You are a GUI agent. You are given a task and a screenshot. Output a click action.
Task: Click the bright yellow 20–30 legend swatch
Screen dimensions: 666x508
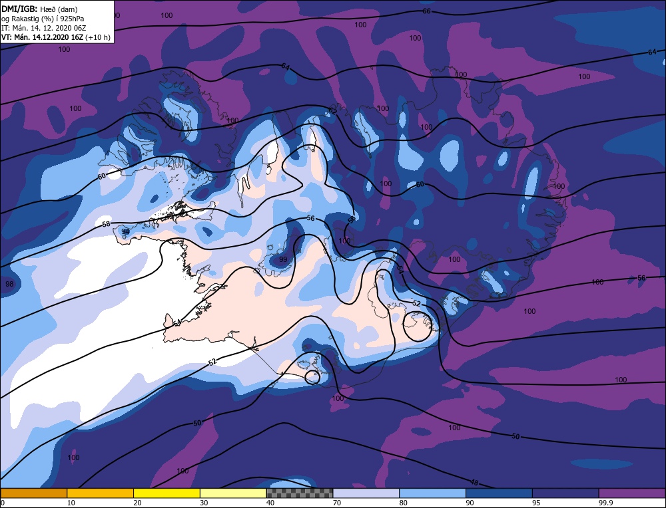click(x=166, y=493)
